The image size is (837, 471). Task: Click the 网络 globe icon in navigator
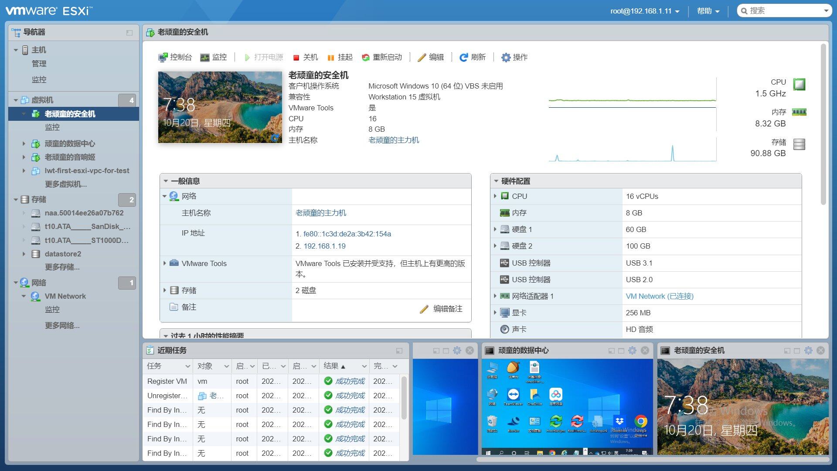click(24, 283)
